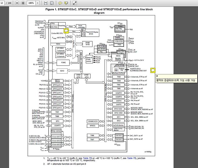Click the 'SDIO' block
This screenshot has width=198, height=168.
[62, 71]
